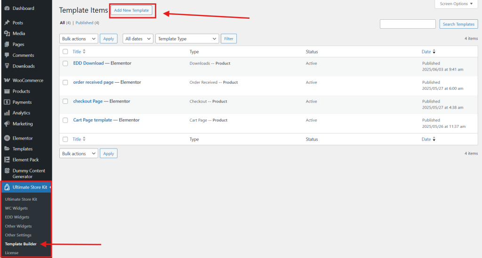
Task: Open the Cart Page template link
Action: (x=93, y=120)
